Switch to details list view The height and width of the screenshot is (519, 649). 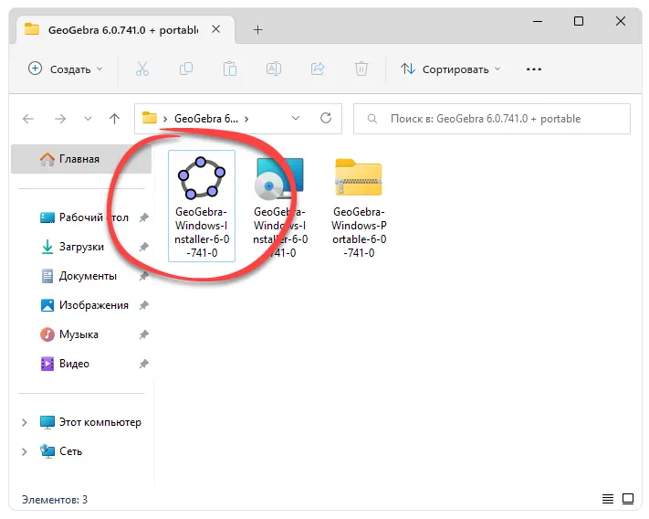click(608, 499)
